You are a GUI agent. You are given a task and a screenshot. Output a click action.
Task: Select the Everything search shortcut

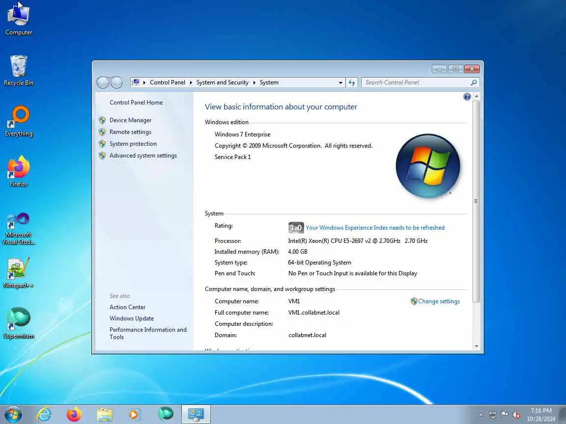point(18,121)
